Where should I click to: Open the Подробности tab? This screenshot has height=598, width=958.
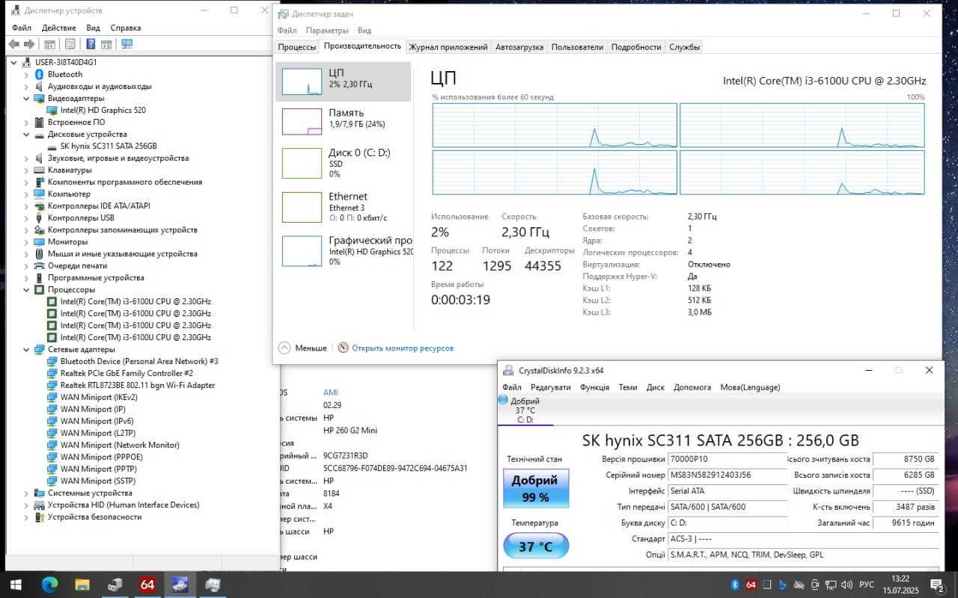click(636, 46)
